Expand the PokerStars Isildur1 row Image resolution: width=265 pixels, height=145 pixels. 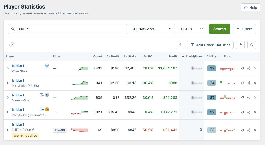click(8, 68)
